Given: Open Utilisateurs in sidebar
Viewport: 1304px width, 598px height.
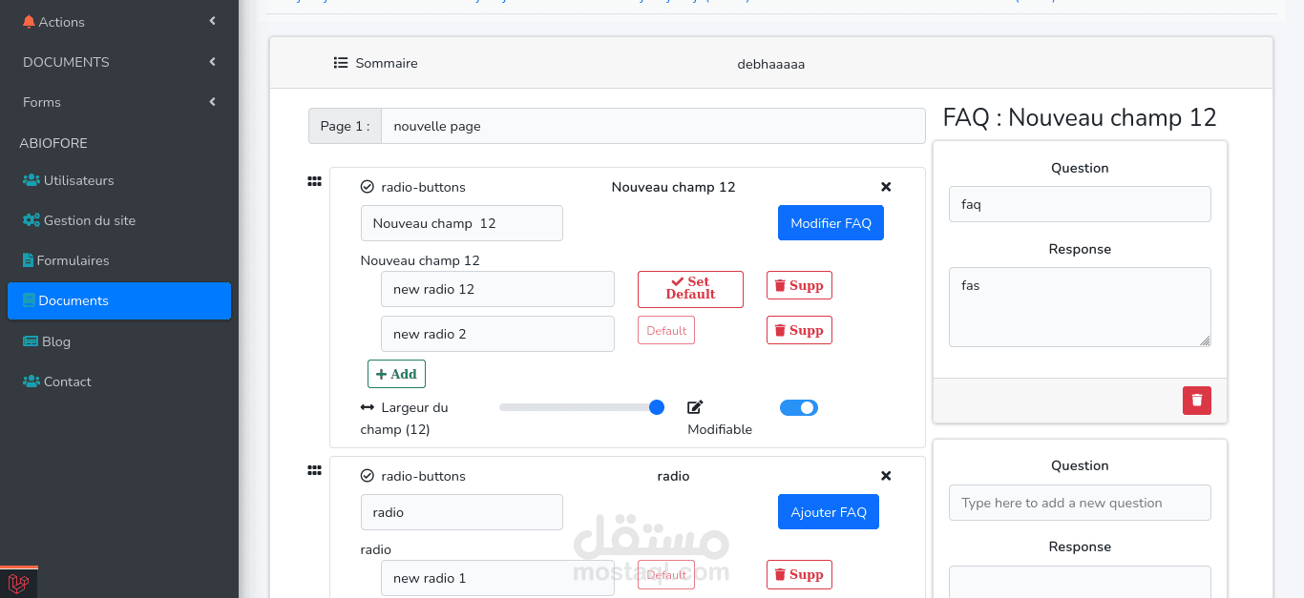Looking at the screenshot, I should click(x=118, y=180).
